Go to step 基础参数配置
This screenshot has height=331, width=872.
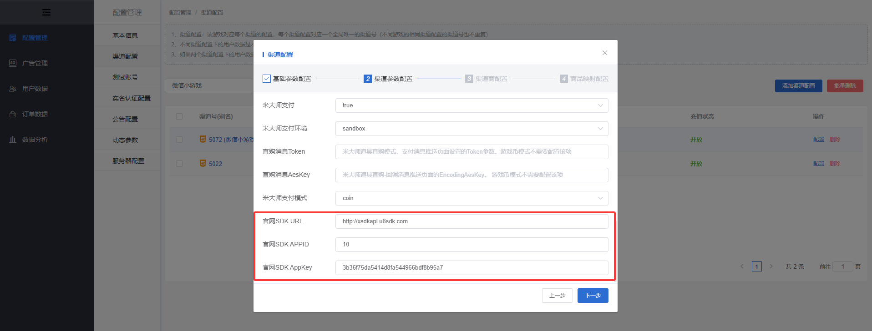pyautogui.click(x=287, y=79)
